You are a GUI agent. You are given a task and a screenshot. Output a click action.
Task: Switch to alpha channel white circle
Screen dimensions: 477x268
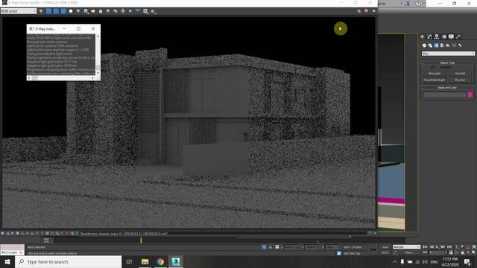[x=71, y=11]
